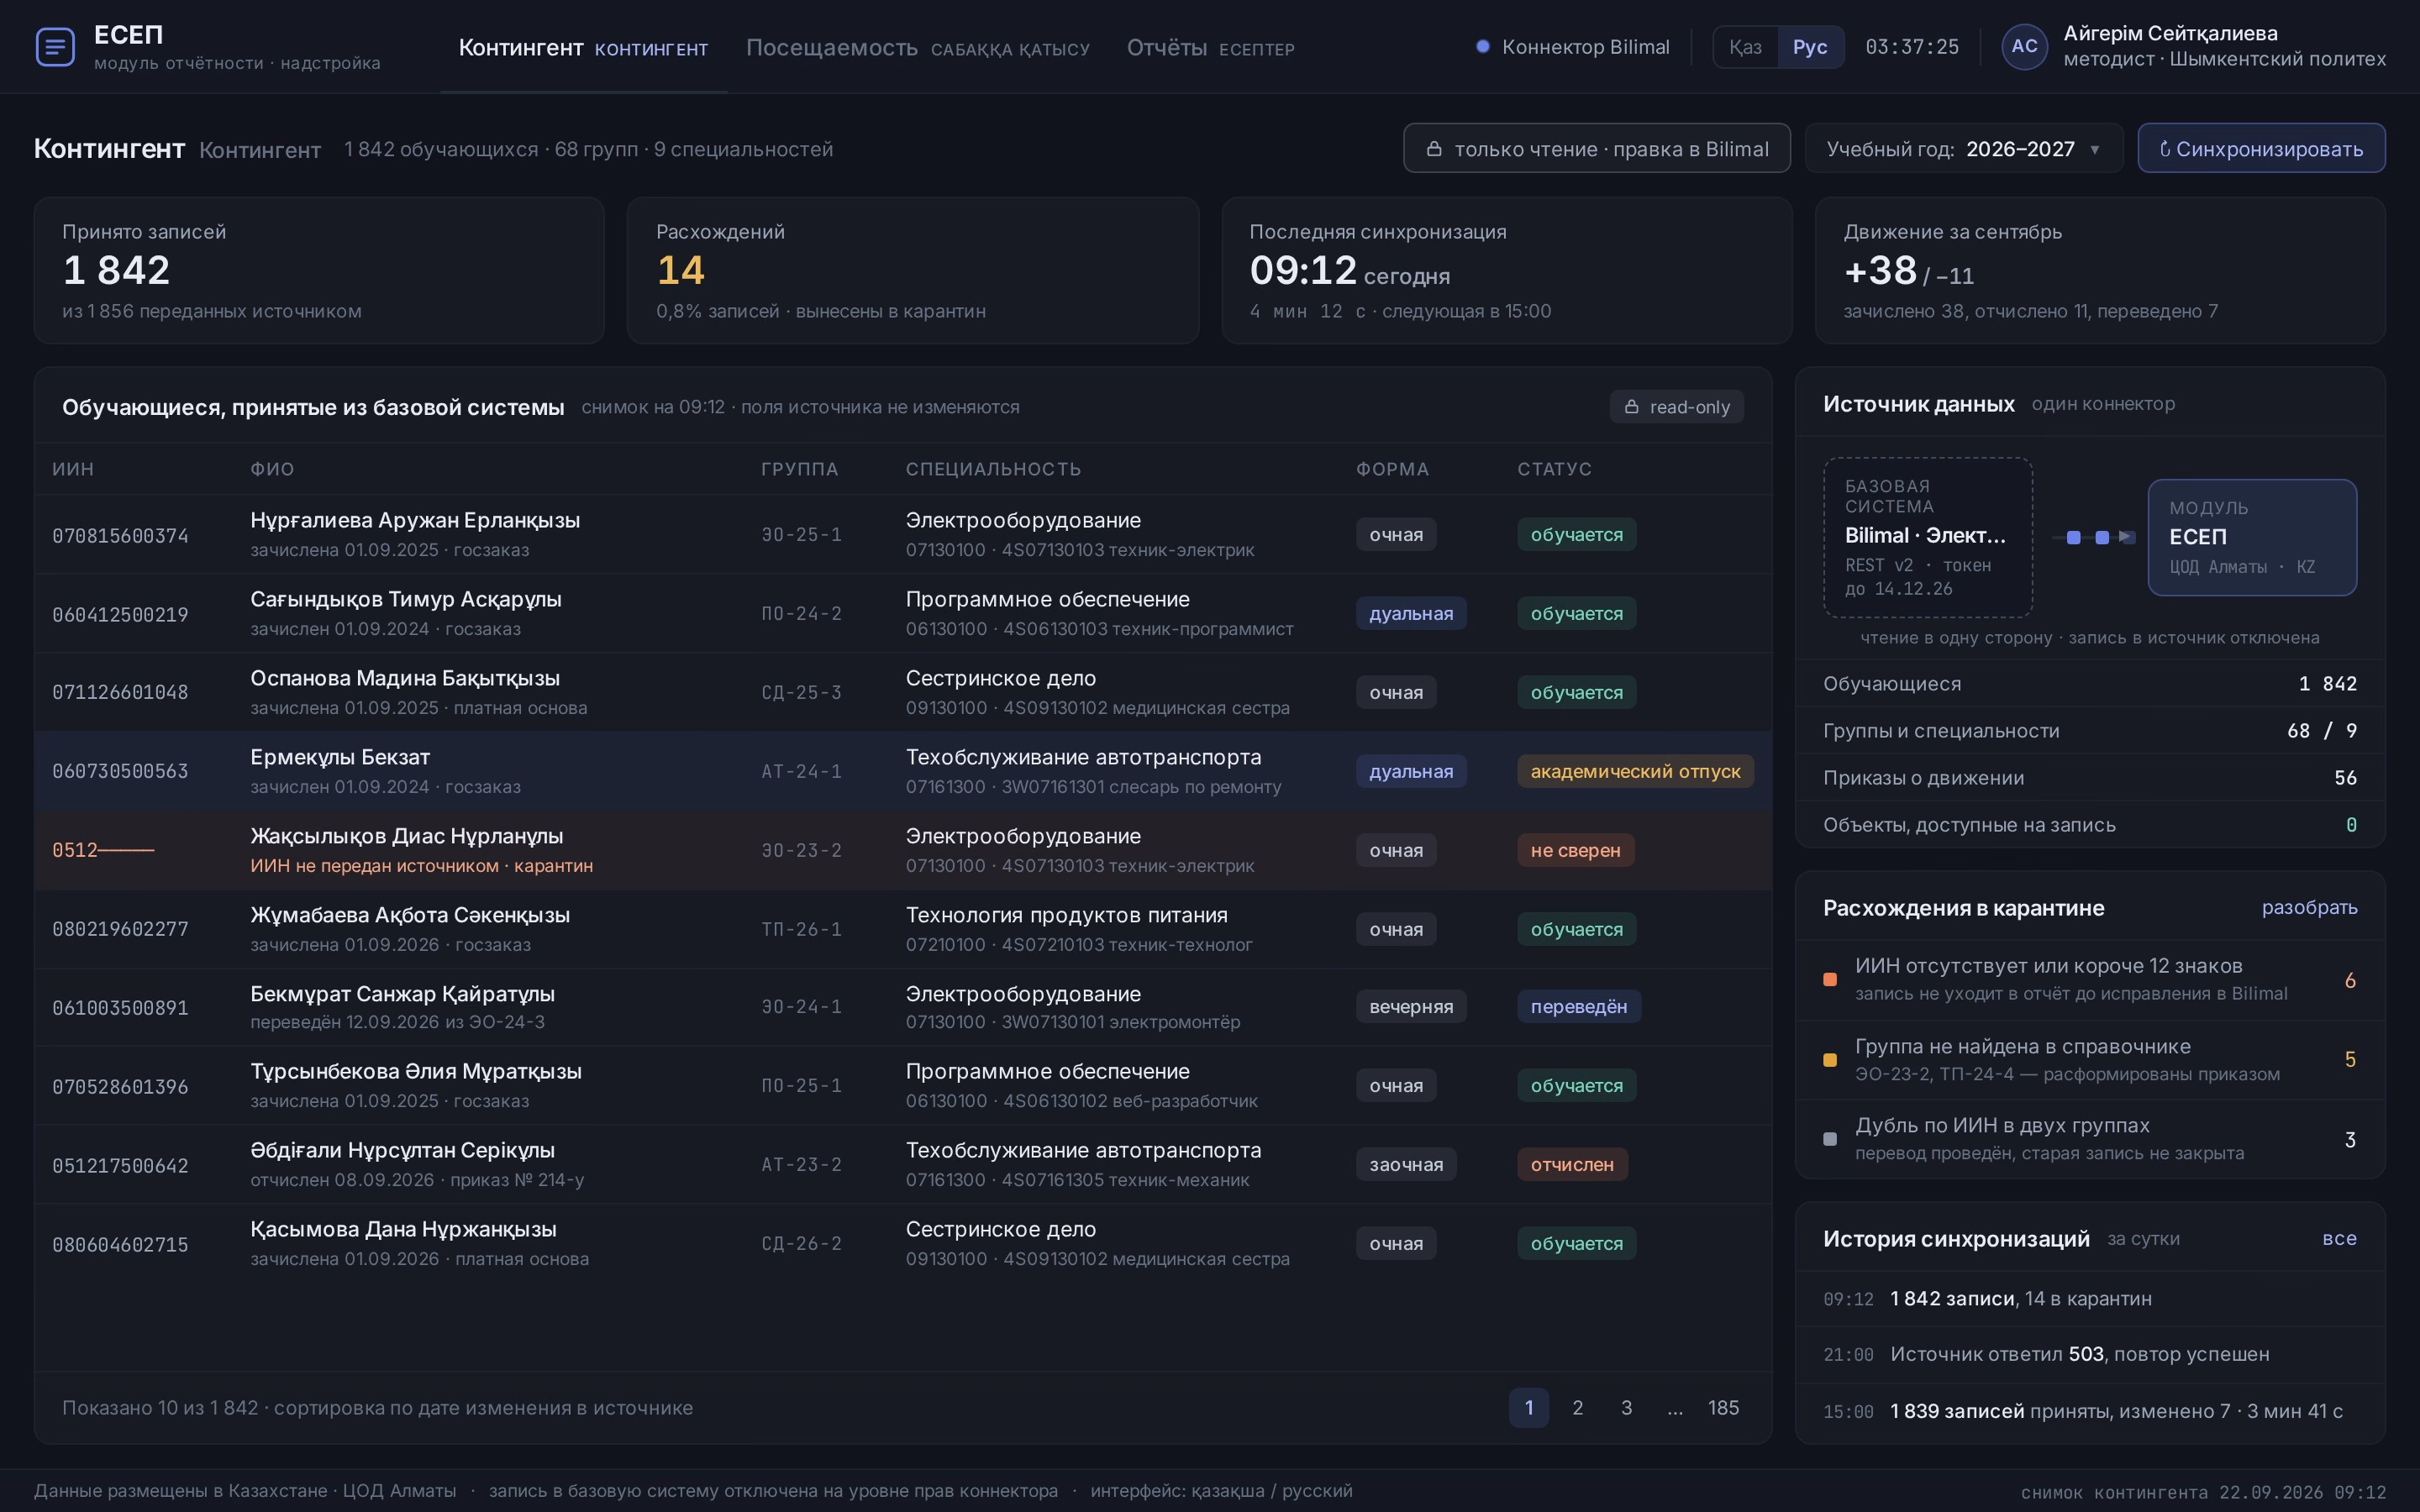The image size is (2420, 1512).
Task: Click lock icon in read-only badge
Action: click(x=1631, y=407)
